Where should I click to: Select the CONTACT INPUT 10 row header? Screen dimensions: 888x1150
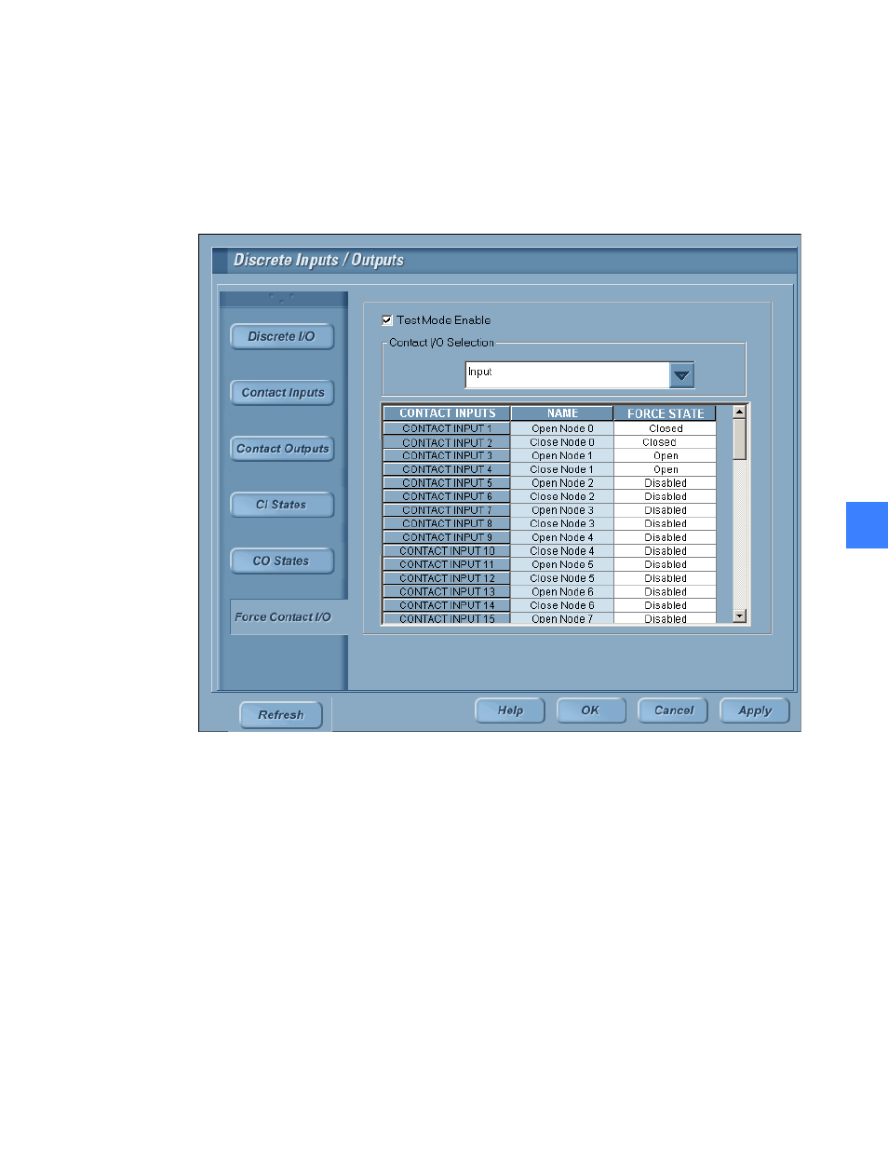pos(447,551)
